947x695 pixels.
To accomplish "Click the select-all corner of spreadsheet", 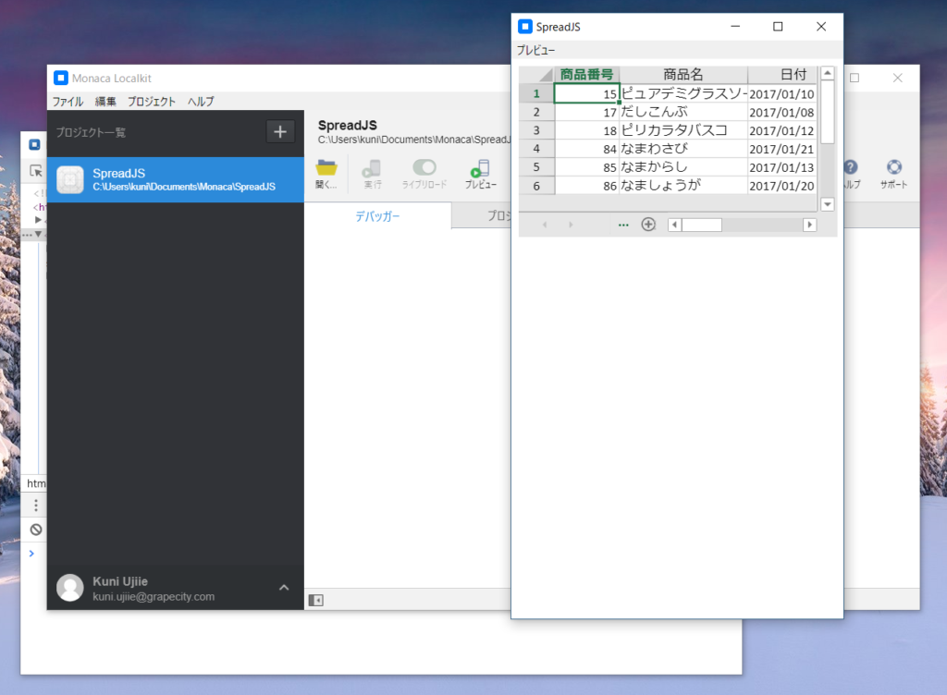I will [x=536, y=74].
